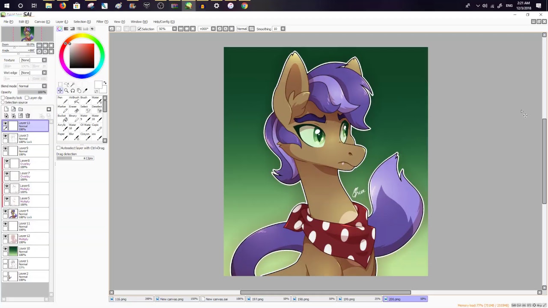Create a new layer folder
Screen dimensions: 548x308
click(x=21, y=109)
